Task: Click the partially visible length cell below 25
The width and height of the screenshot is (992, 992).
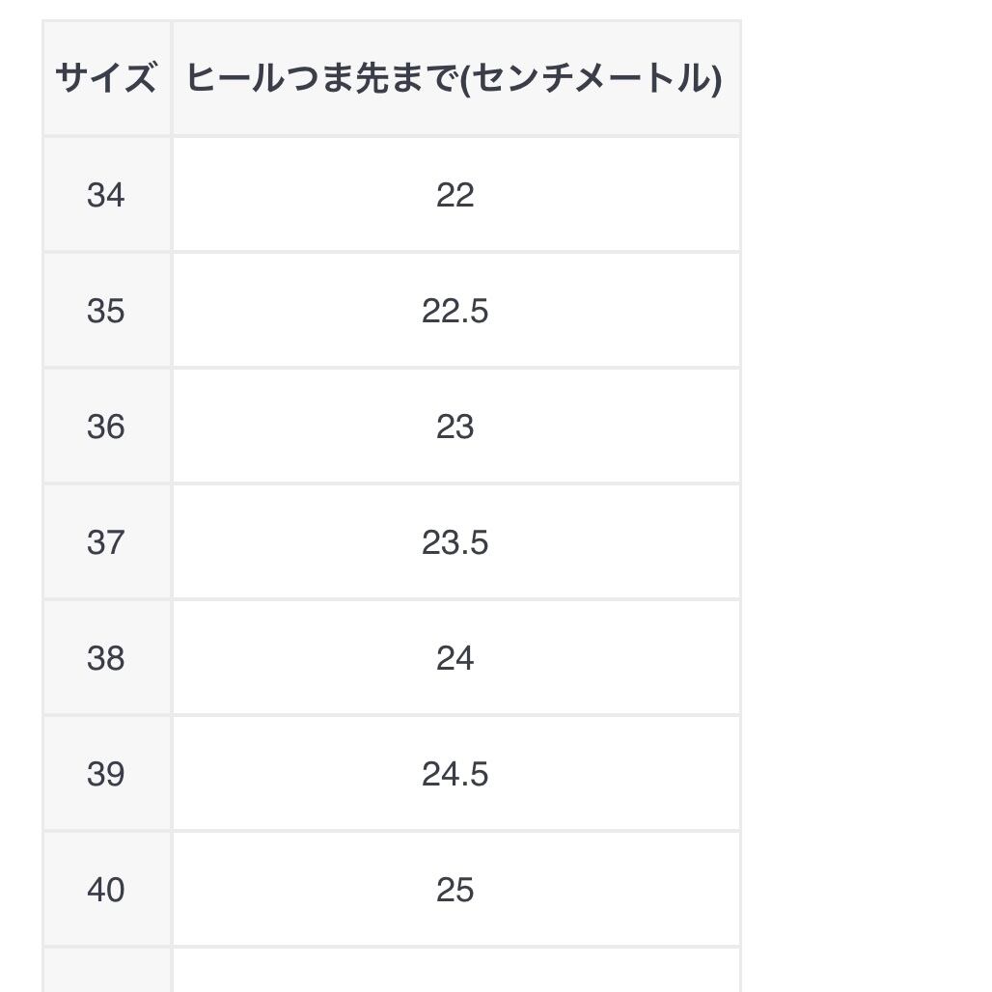Action: 455,971
